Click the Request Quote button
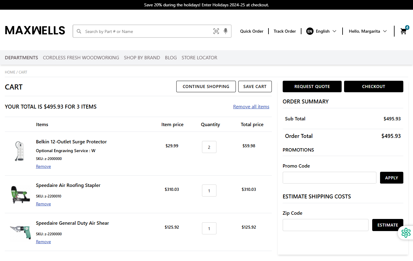Viewport: 413px width, 261px height. (x=312, y=86)
